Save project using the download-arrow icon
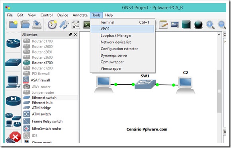The height and width of the screenshot is (148, 231). pos(37,25)
